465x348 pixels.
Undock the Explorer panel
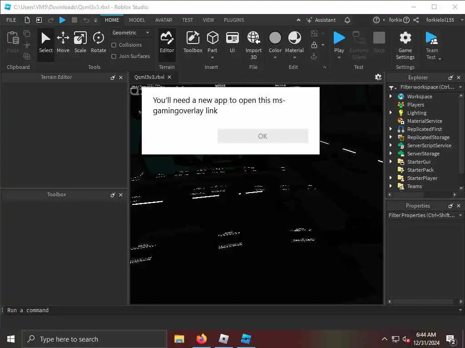pos(450,77)
